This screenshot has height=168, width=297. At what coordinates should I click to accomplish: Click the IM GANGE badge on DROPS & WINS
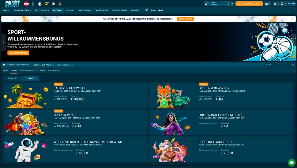tap(58, 111)
